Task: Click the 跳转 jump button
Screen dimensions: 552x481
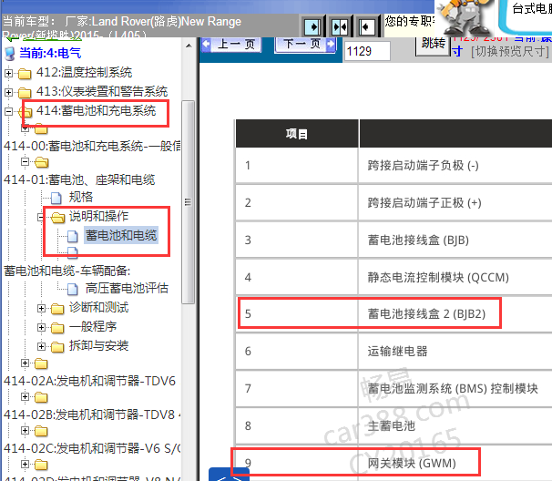Action: pos(433,45)
